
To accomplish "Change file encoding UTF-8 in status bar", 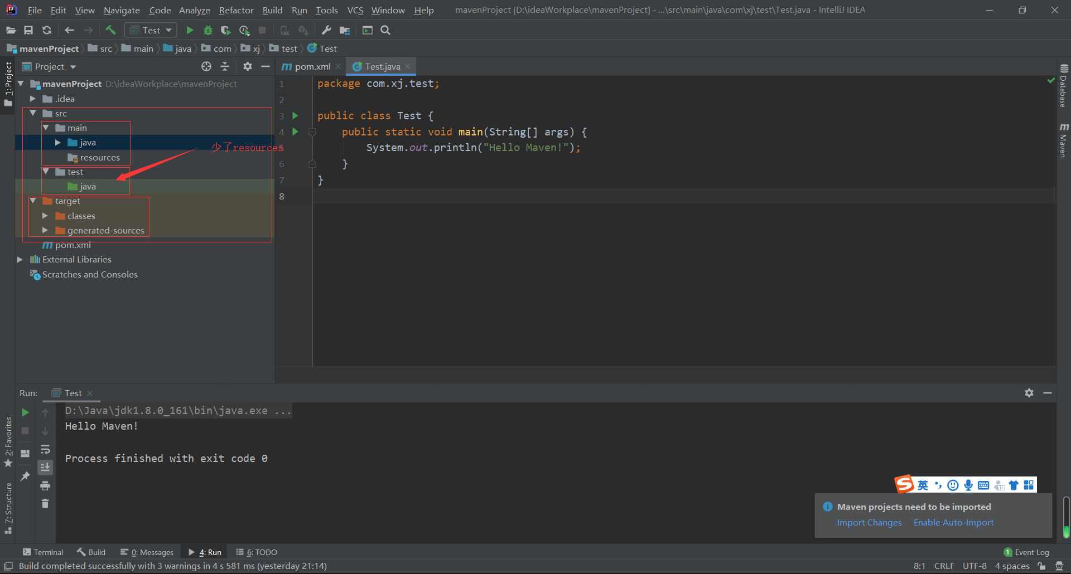I will point(974,566).
